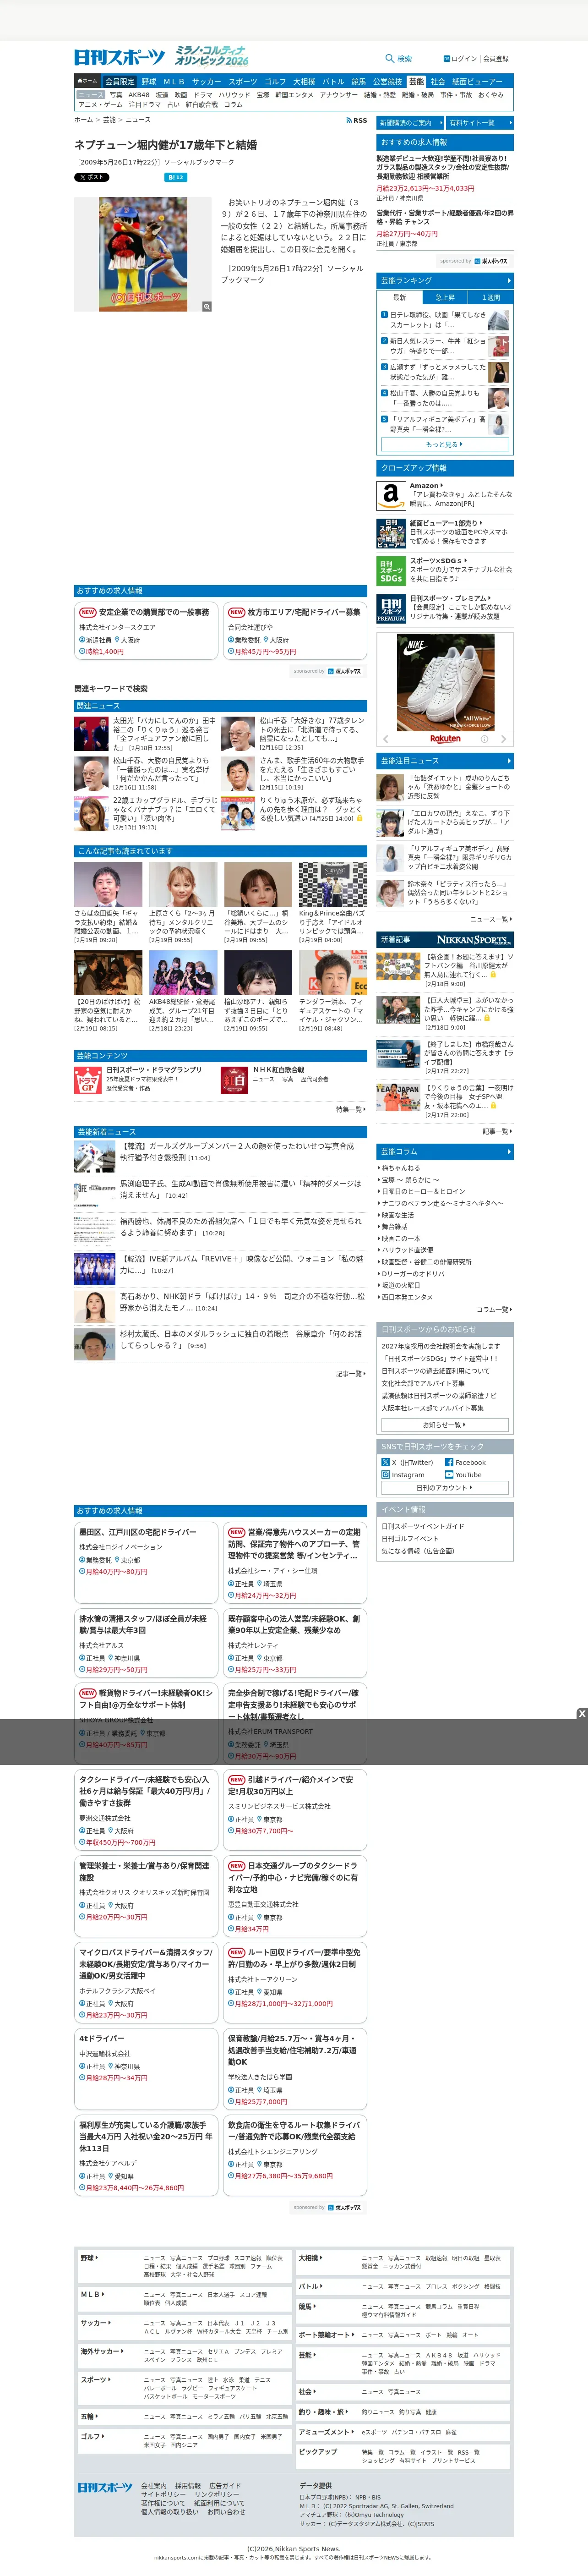Open コラム一覧 link
This screenshot has width=588, height=2576.
[493, 1309]
